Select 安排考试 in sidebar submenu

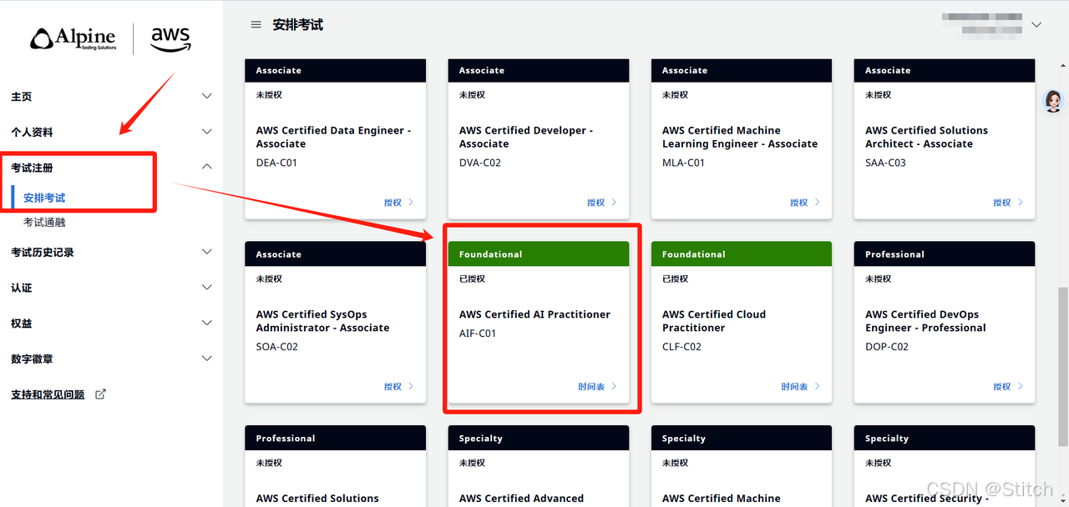[44, 198]
